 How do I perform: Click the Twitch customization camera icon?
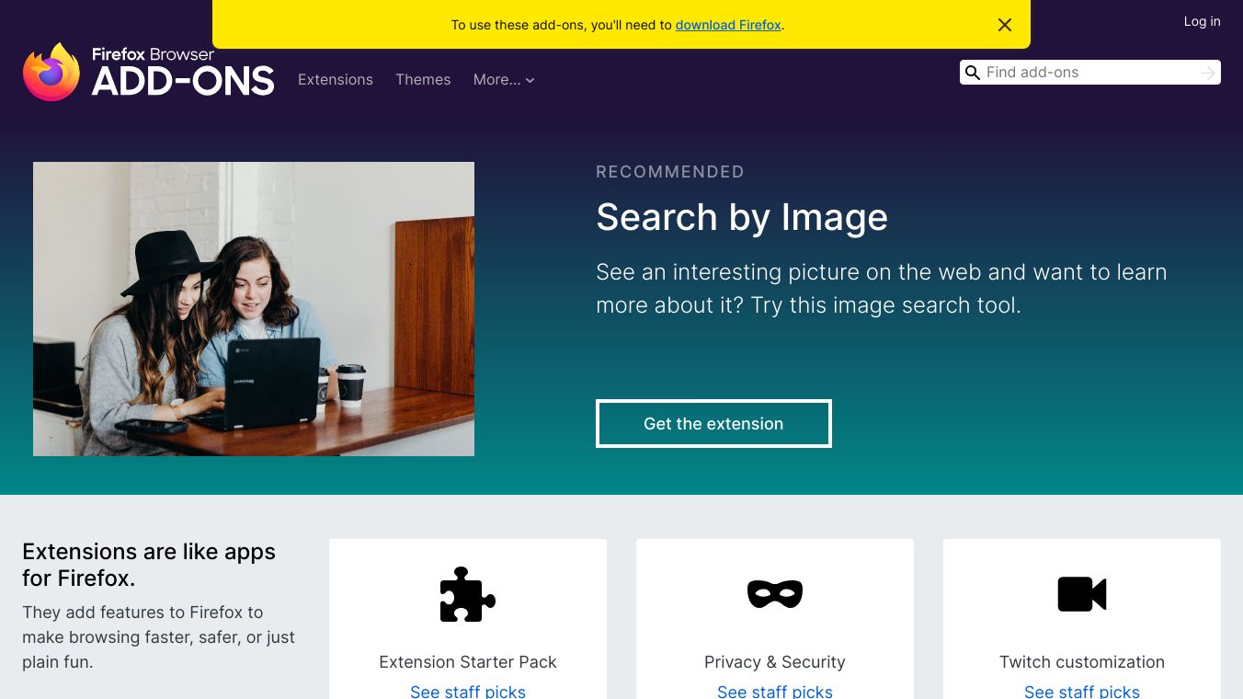[1082, 594]
